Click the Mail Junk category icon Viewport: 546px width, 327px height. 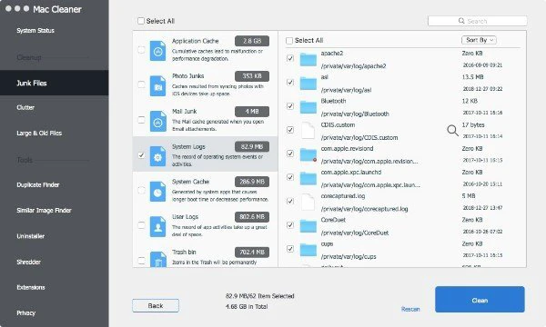pyautogui.click(x=157, y=122)
